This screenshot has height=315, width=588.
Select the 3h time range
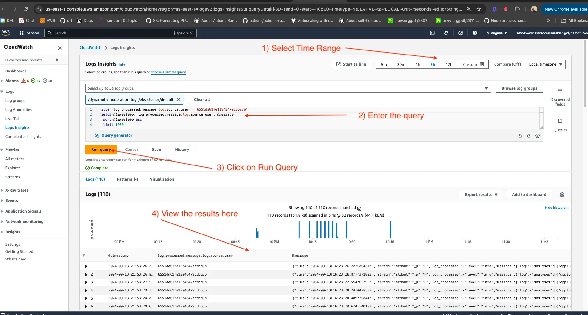433,64
